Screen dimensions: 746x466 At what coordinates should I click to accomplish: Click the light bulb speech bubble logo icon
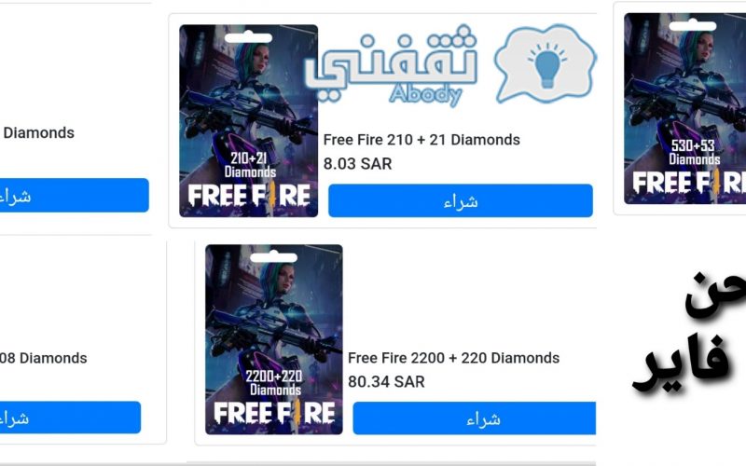[546, 64]
